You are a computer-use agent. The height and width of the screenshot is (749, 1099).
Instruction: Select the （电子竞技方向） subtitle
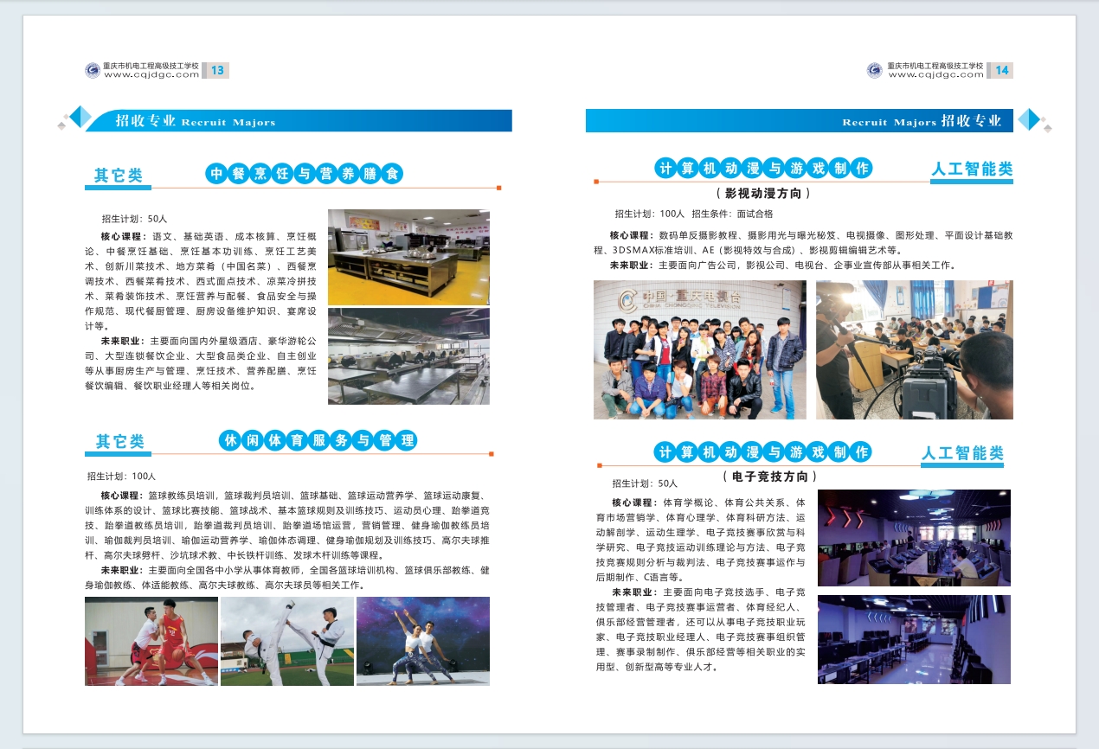[x=769, y=477]
